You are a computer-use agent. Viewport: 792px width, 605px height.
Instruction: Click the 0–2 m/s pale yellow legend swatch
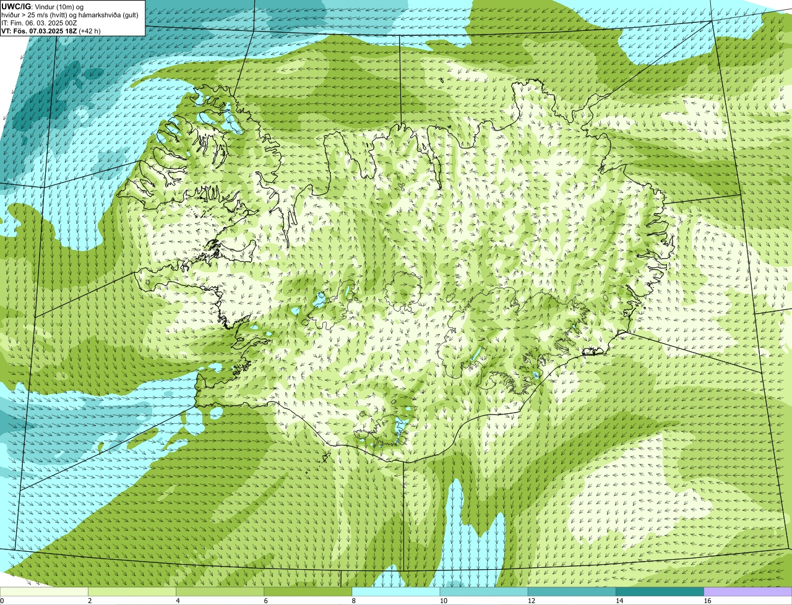44,592
